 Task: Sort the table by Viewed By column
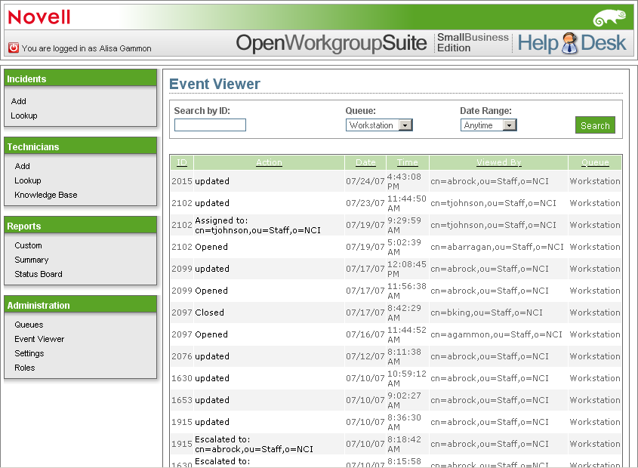[498, 162]
